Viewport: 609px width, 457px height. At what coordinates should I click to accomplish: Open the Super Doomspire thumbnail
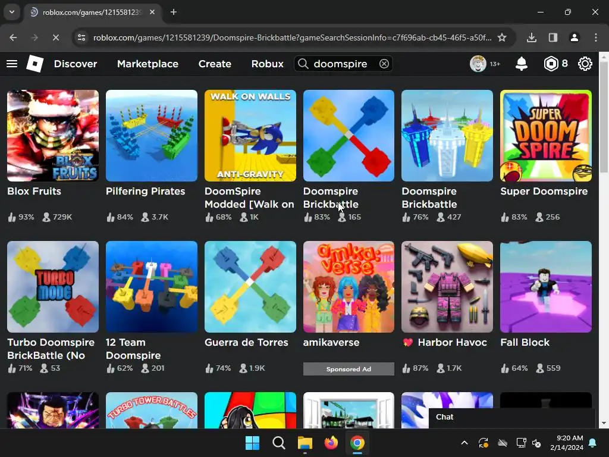click(x=546, y=136)
